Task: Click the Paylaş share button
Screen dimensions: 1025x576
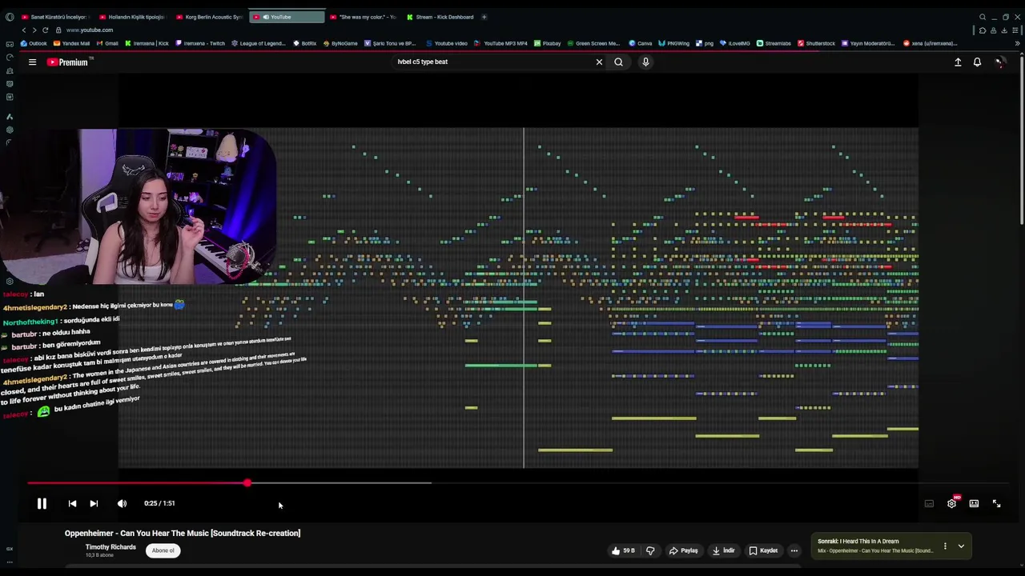Action: (684, 550)
